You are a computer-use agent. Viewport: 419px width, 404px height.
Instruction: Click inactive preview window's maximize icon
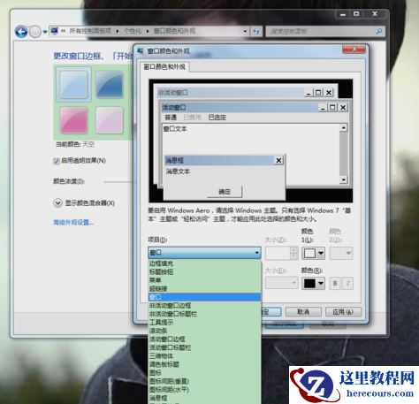pos(318,93)
